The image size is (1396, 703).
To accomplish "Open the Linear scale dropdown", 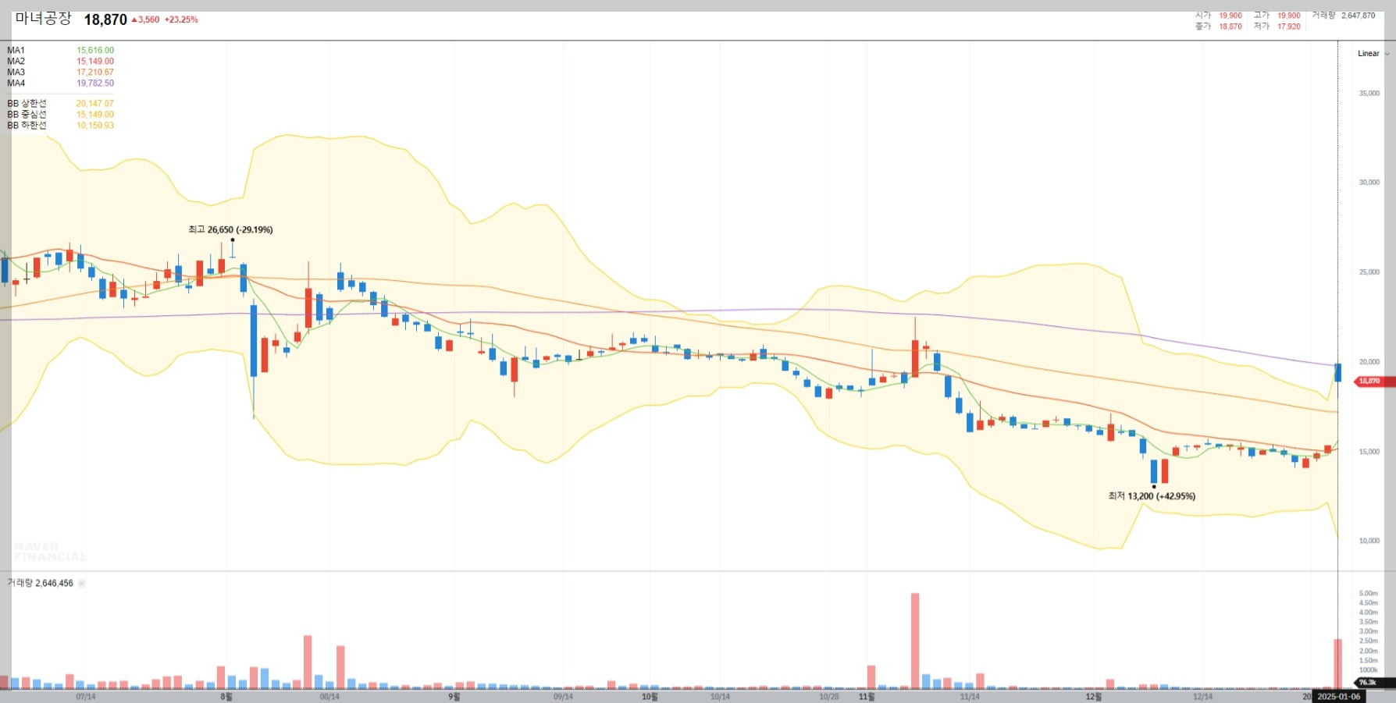I will point(1373,54).
